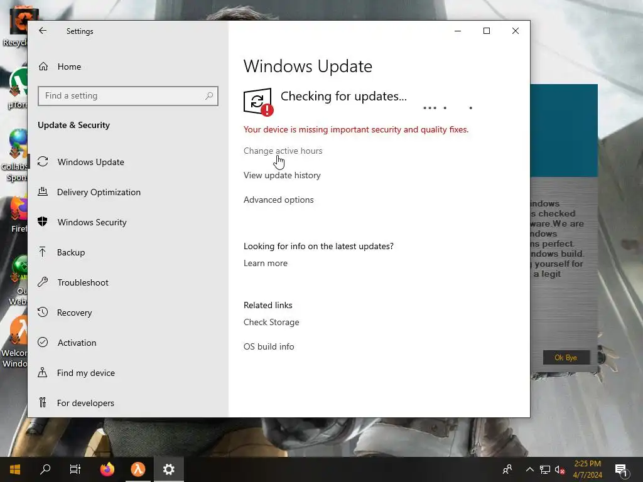This screenshot has width=643, height=482.
Task: Close the Settings window
Action: [x=516, y=31]
